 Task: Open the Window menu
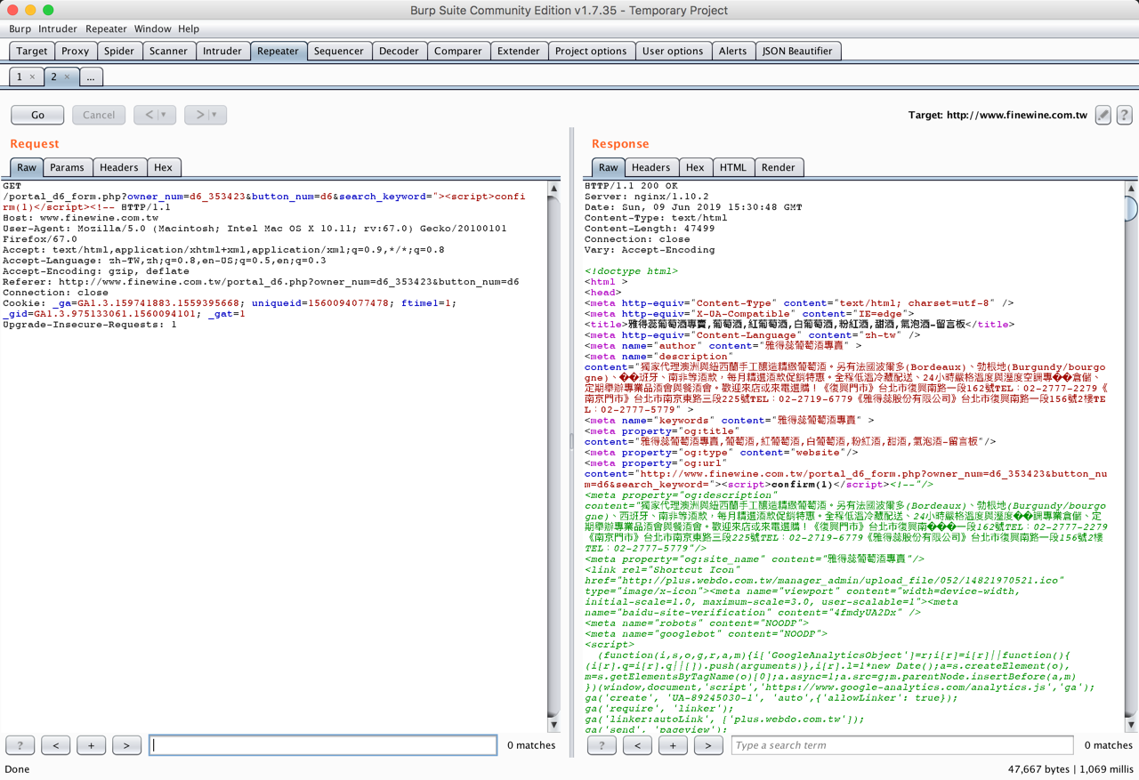point(153,29)
